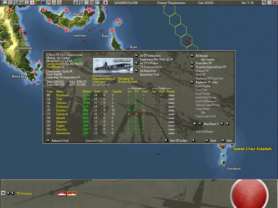Viewport: 278px width, 208px height.
Task: Click the Chikuma cruiser name
Action: click(61, 103)
